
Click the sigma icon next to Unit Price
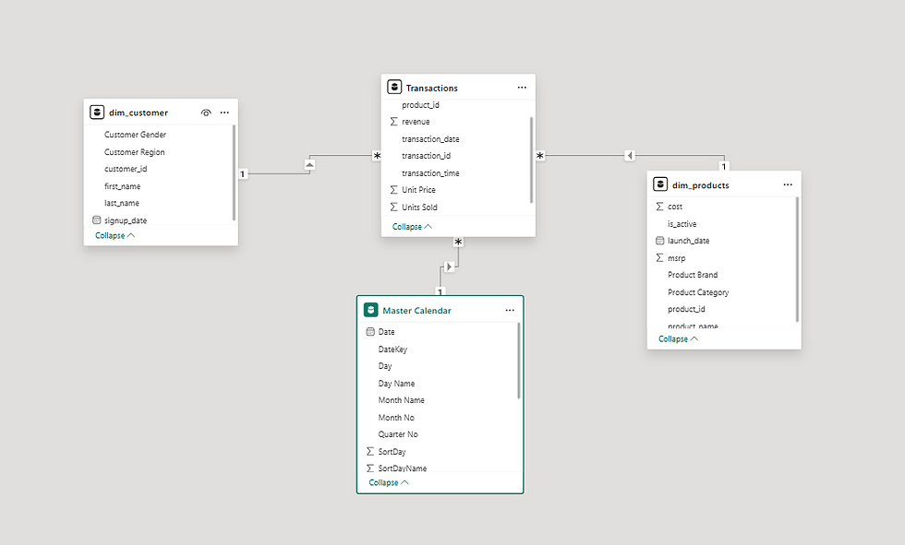click(x=392, y=189)
